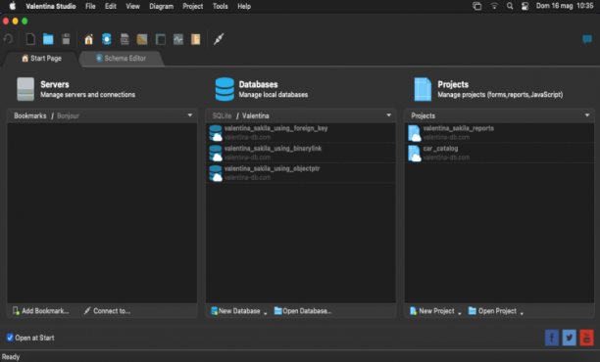Click the database icon beside valentina_sakila_using_foreign_key
This screenshot has height=362, width=600.
pos(216,133)
